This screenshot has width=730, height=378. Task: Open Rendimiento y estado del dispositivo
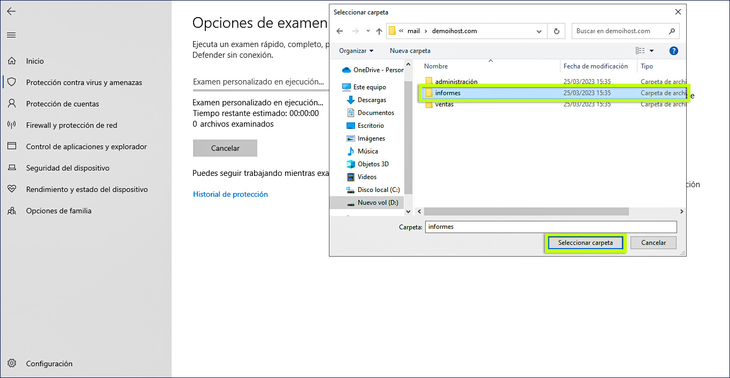pyautogui.click(x=86, y=189)
